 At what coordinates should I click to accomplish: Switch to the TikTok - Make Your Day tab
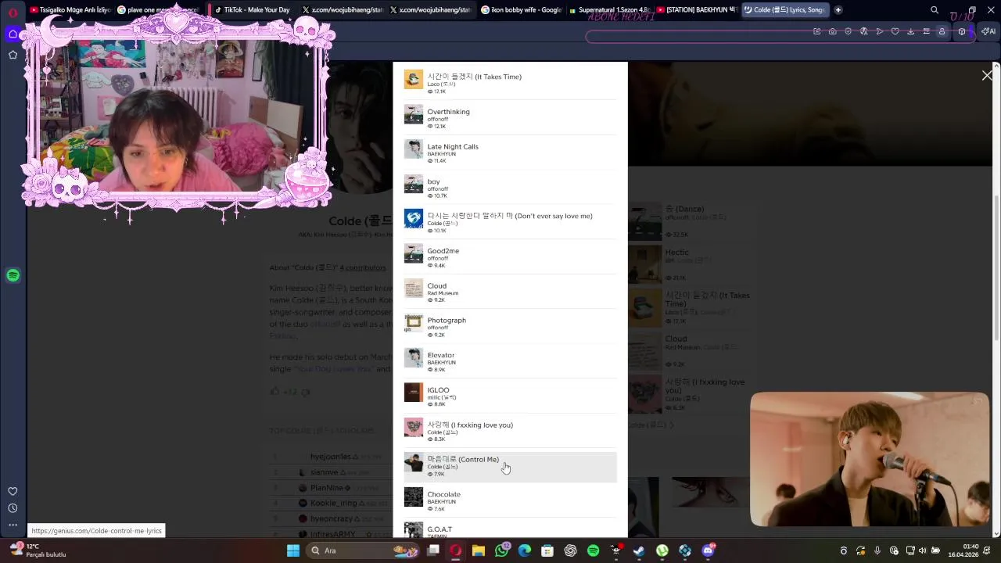(252, 10)
